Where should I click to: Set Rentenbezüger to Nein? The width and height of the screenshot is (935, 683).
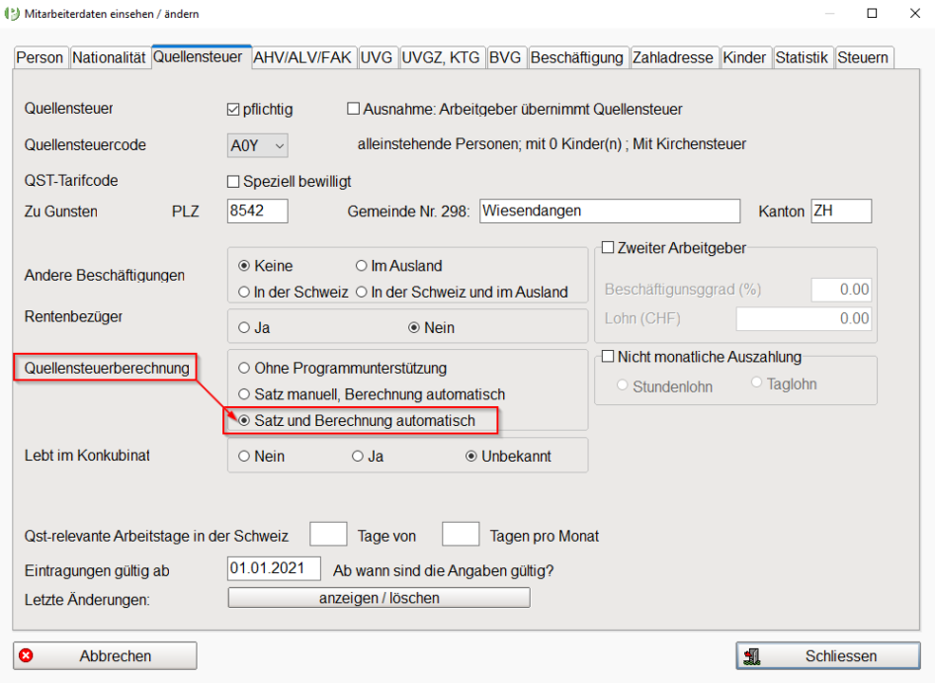[x=414, y=327]
